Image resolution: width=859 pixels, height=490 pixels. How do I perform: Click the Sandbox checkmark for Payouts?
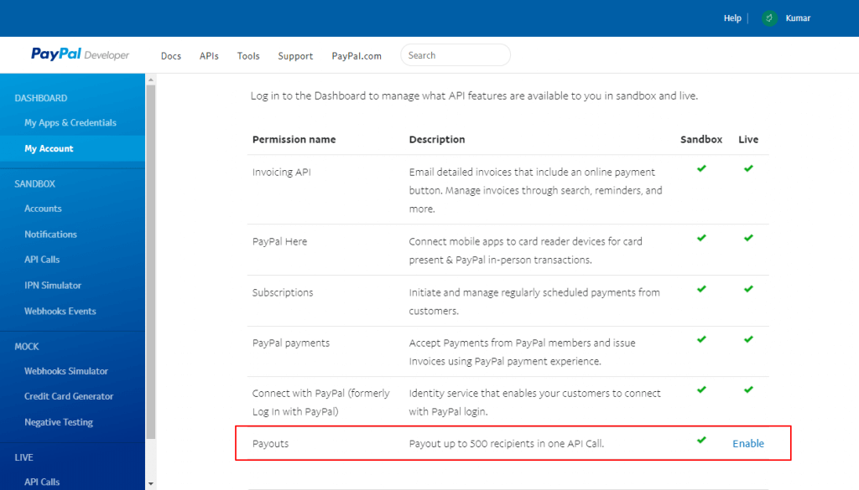tap(700, 441)
